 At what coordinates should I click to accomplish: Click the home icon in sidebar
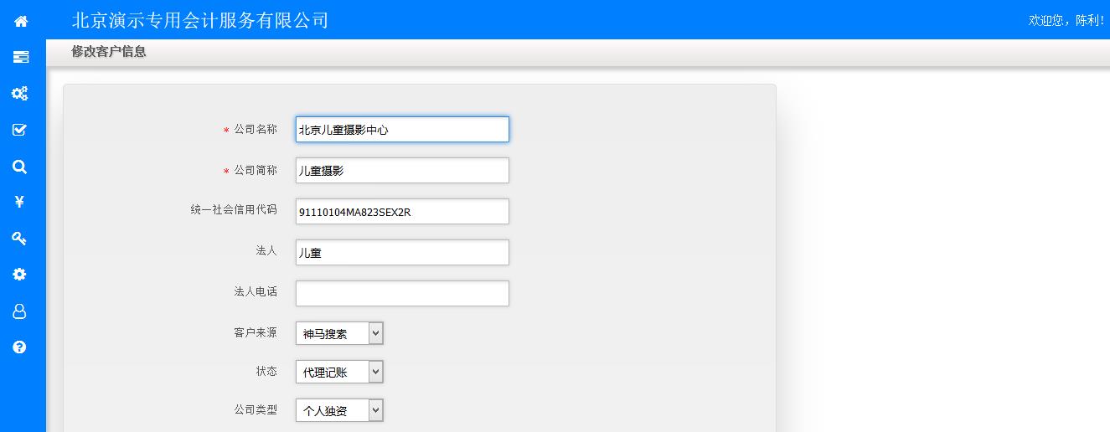pos(21,22)
